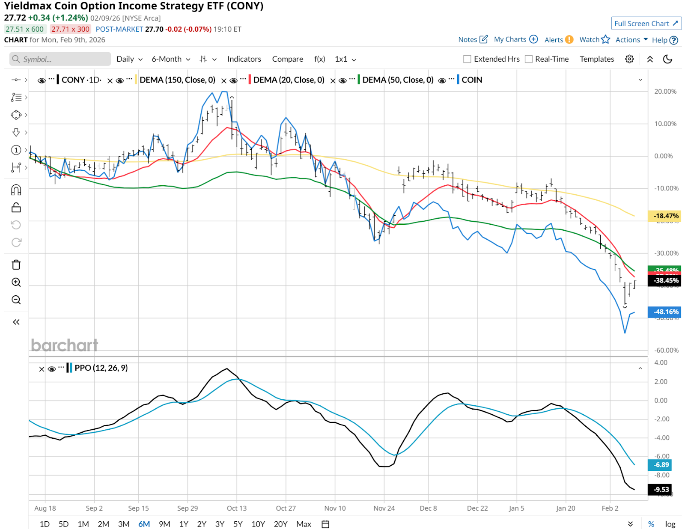Open chart settings gear icon
Screen dimensions: 685x529
pyautogui.click(x=629, y=59)
